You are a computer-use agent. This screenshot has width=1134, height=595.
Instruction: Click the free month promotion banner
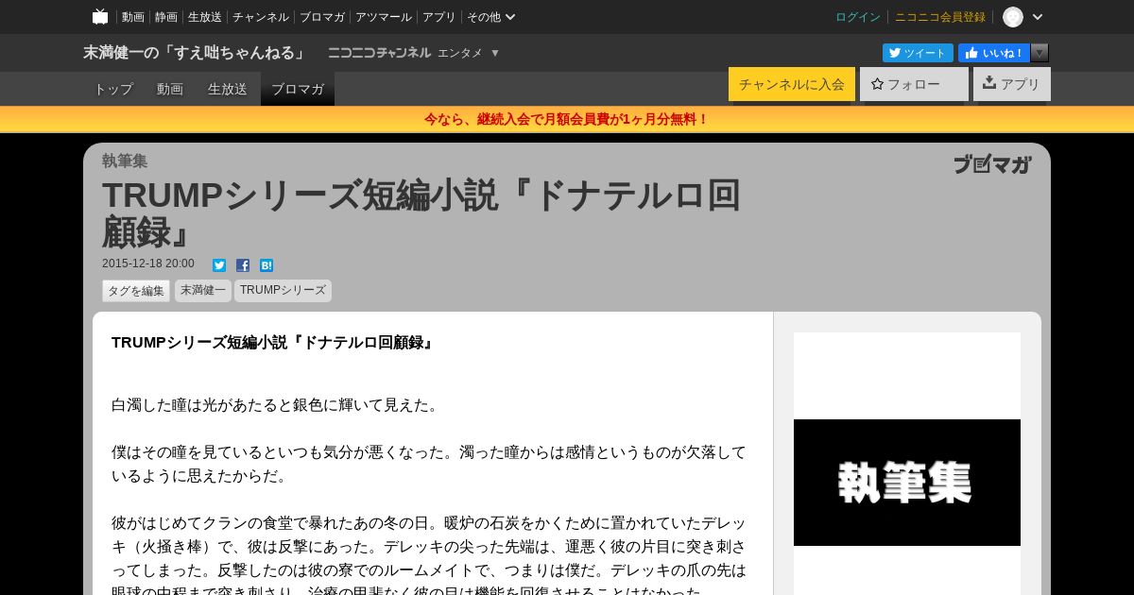click(567, 119)
